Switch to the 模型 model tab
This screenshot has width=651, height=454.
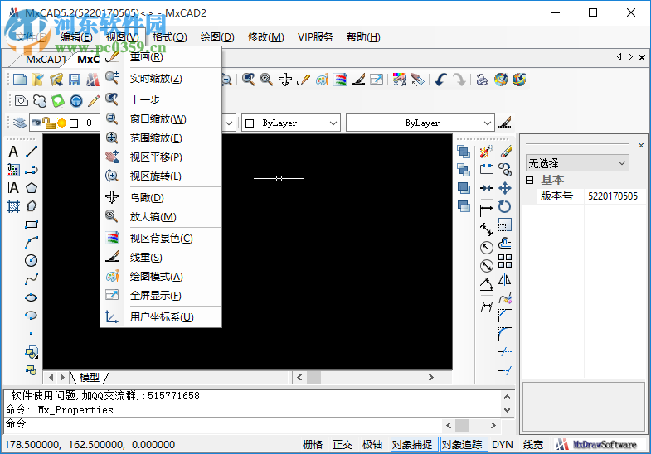coord(90,377)
